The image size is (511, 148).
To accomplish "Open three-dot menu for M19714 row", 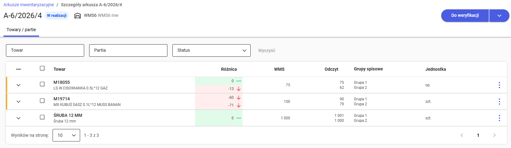I will (499, 102).
